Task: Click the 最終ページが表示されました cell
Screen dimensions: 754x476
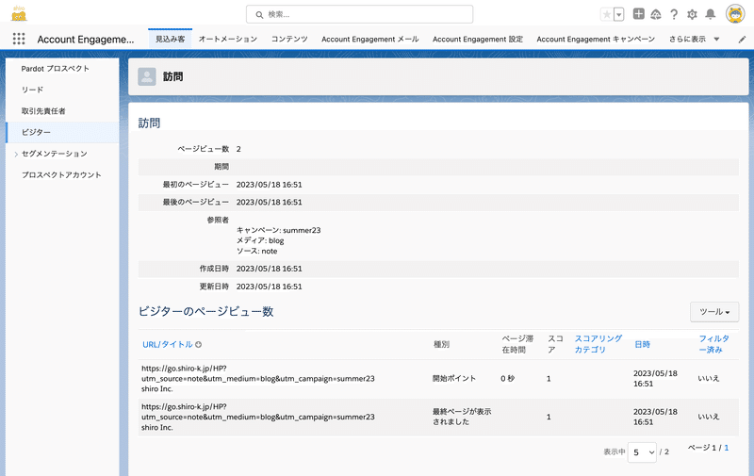Action: [462, 417]
